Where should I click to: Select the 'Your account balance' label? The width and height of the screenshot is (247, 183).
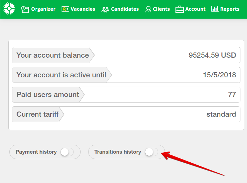53,55
